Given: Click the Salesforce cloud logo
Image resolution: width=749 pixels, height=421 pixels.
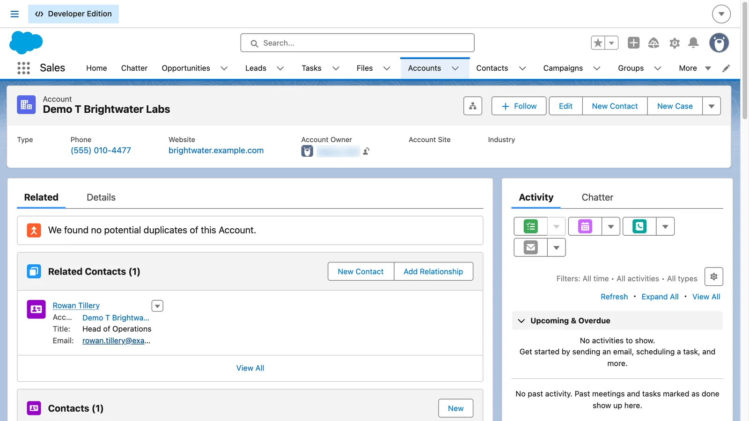Looking at the screenshot, I should click(26, 43).
